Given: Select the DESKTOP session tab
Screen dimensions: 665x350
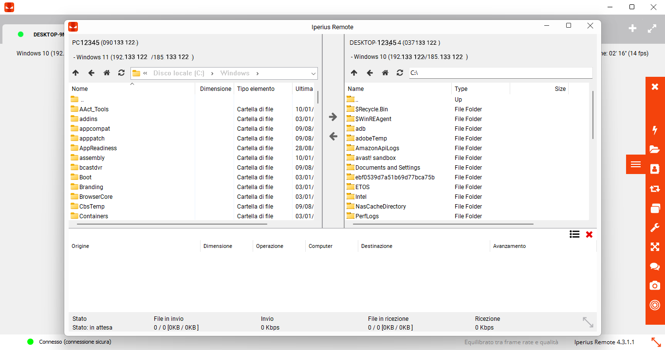Looking at the screenshot, I should click(34, 35).
